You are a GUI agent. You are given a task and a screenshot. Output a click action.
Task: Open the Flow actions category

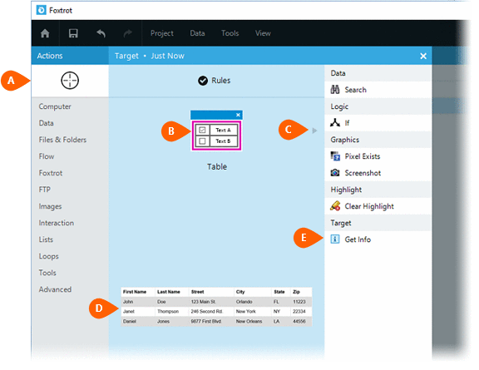[x=47, y=156]
